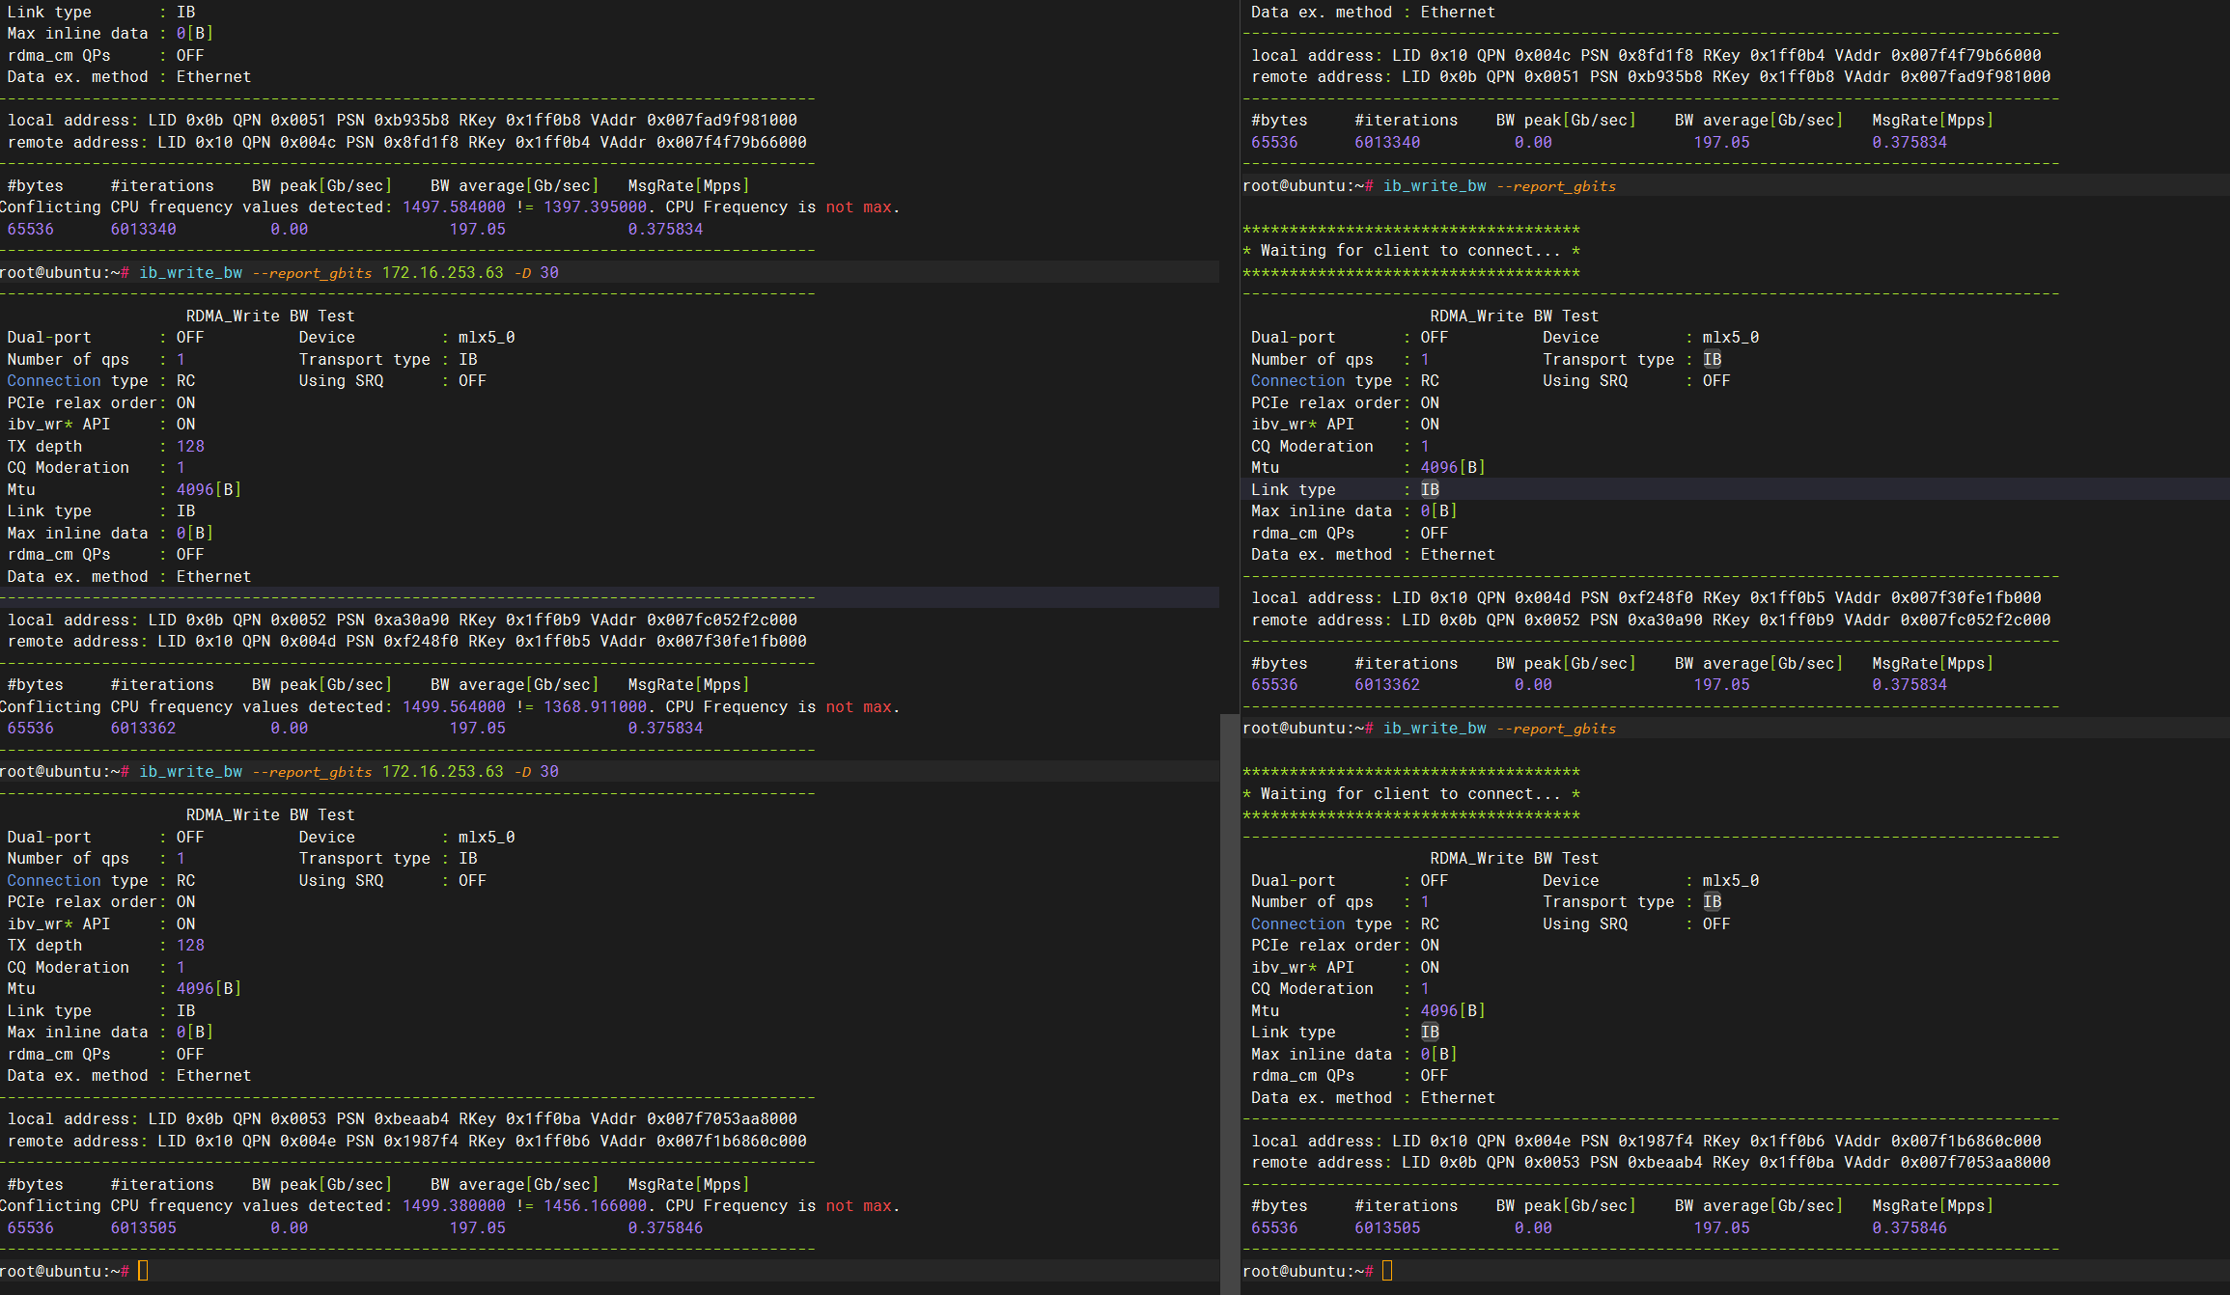The image size is (2230, 1295).
Task: Click RKey 0x1ff0b4 in right pane
Action: 1788,56
